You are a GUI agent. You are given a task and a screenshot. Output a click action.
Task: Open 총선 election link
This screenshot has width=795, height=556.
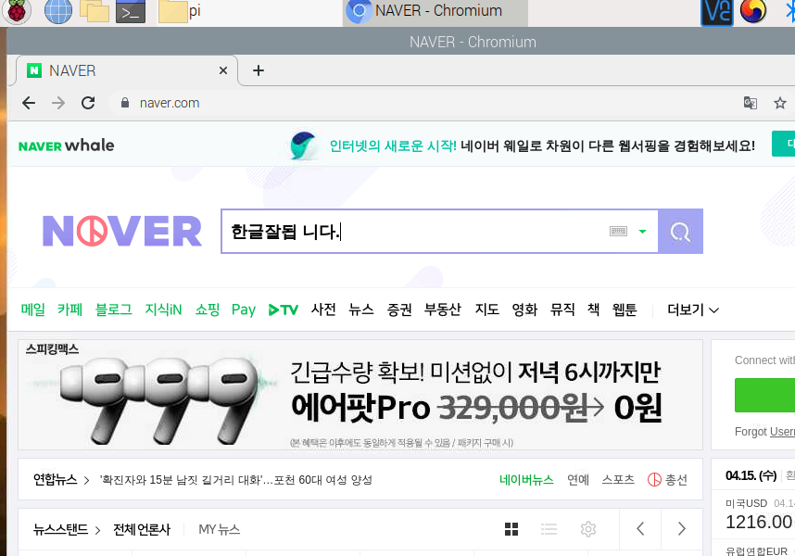667,479
